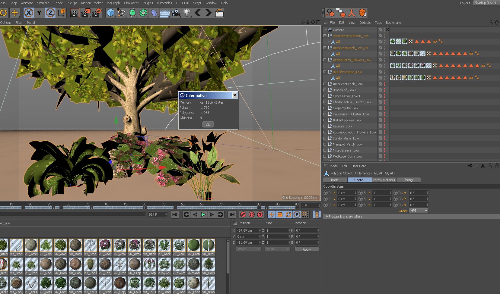Viewport: 500px width, 294px height.
Task: Collapse the WesternSwordFern_Low tree node
Action: click(x=325, y=36)
